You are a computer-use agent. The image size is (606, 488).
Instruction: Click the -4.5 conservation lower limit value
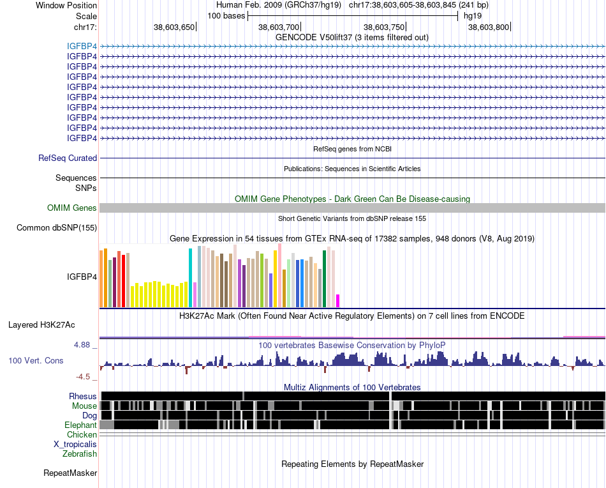click(82, 377)
